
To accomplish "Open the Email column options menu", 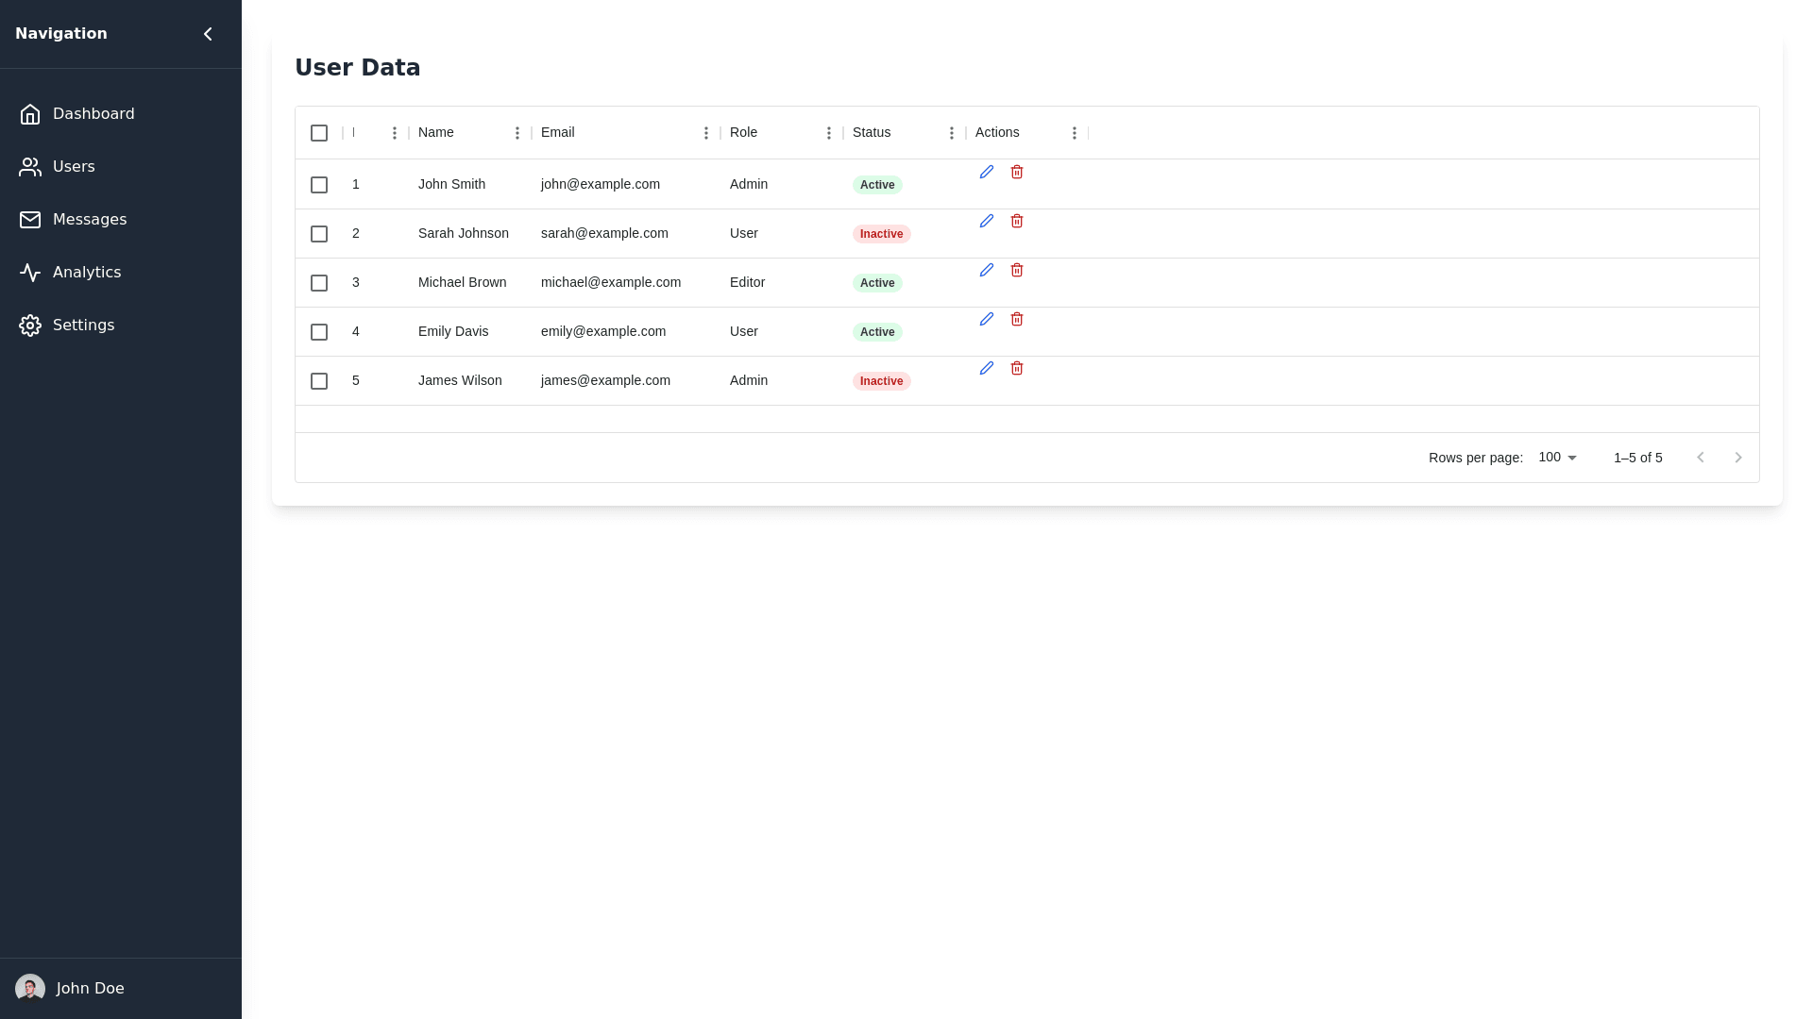I will tap(706, 133).
